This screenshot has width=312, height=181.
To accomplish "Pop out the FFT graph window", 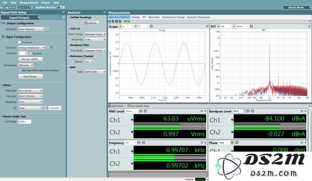I will [309, 26].
